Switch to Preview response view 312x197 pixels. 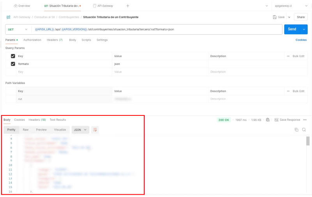click(41, 130)
